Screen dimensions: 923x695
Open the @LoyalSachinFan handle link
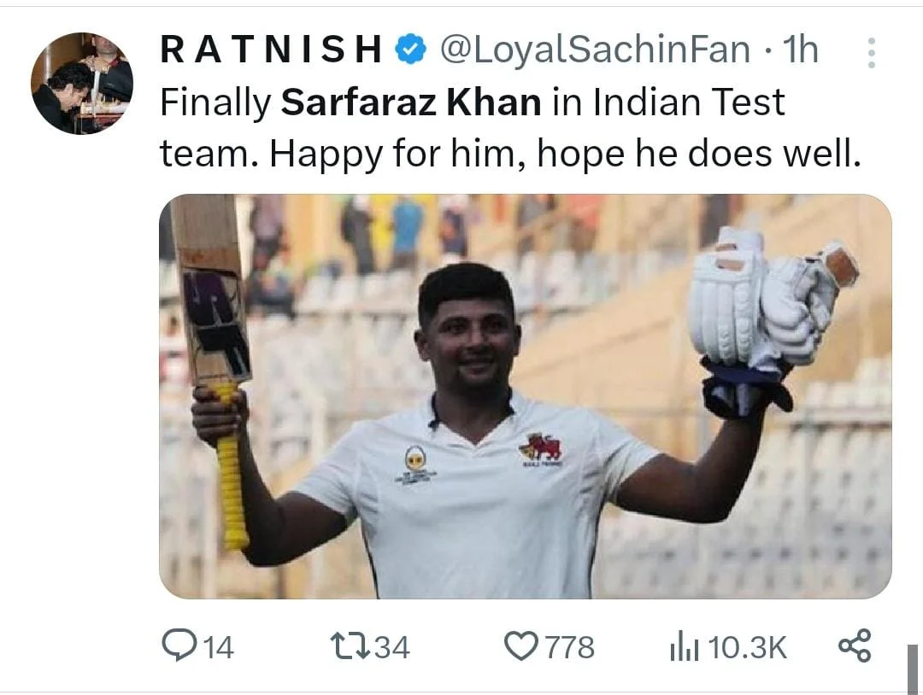pos(595,51)
